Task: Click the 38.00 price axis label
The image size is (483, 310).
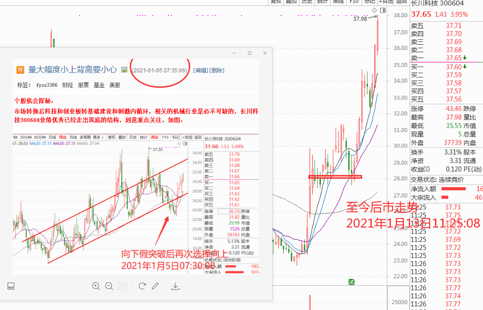Action: 401,15
